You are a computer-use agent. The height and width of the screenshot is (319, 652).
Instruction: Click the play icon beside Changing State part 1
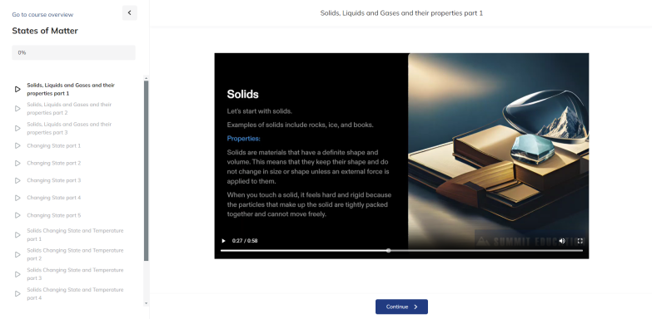17,145
